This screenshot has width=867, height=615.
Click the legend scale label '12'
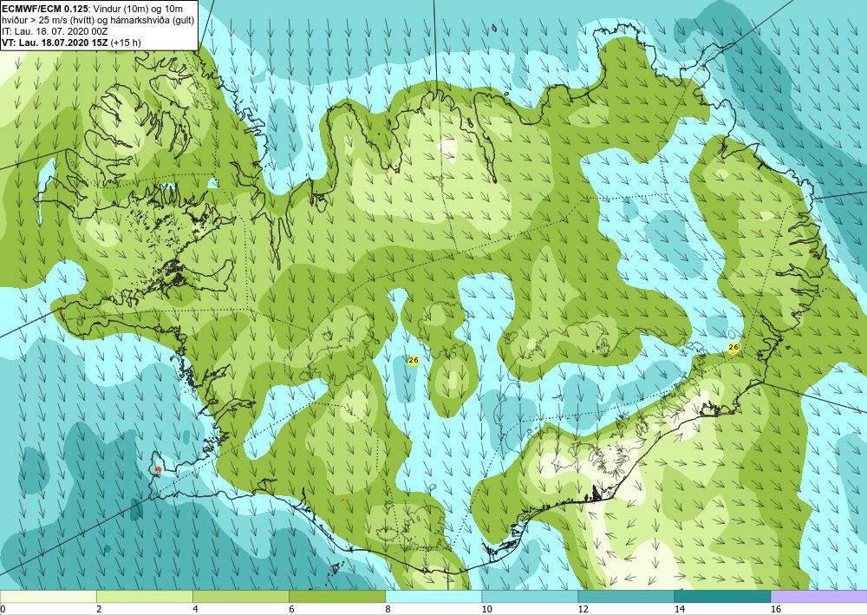coord(583,609)
